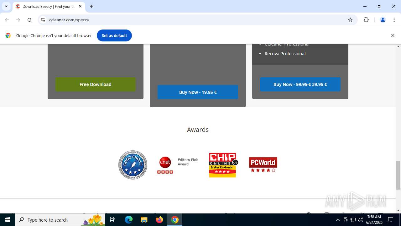Screen dimensions: 401x226
Task: Restore down the Chrome window
Action: click(379, 6)
